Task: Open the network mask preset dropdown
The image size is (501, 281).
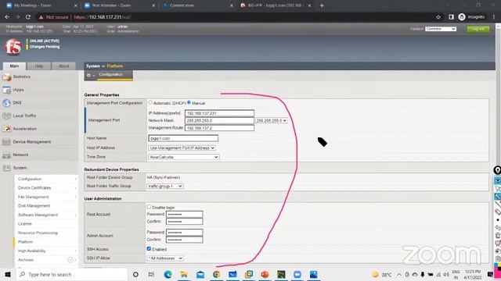Action: pyautogui.click(x=272, y=121)
